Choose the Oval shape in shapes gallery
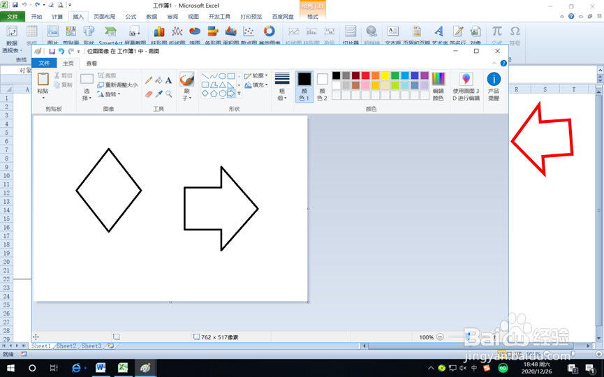 222,76
